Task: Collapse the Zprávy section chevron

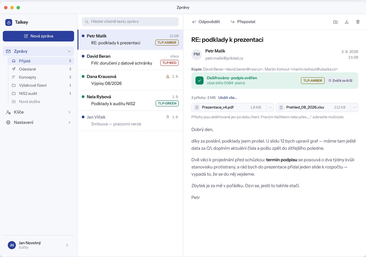Action: click(69, 51)
